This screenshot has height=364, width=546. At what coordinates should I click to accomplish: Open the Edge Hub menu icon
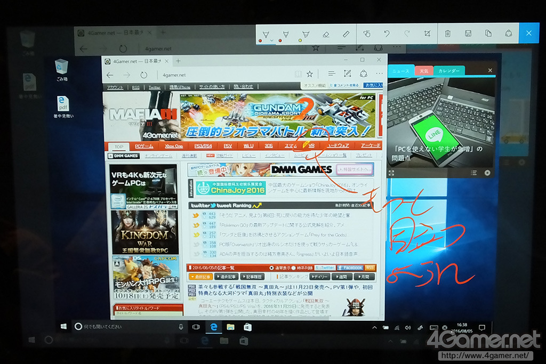point(332,74)
